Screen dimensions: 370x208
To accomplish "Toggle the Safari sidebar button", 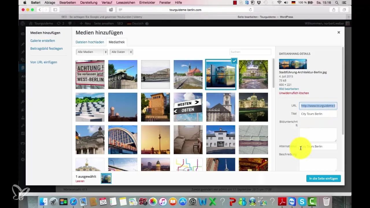I will point(55,10).
